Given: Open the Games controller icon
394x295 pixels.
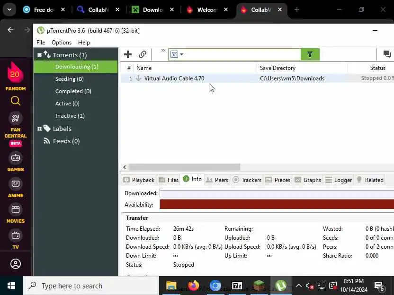Looking at the screenshot, I should 16,158.
